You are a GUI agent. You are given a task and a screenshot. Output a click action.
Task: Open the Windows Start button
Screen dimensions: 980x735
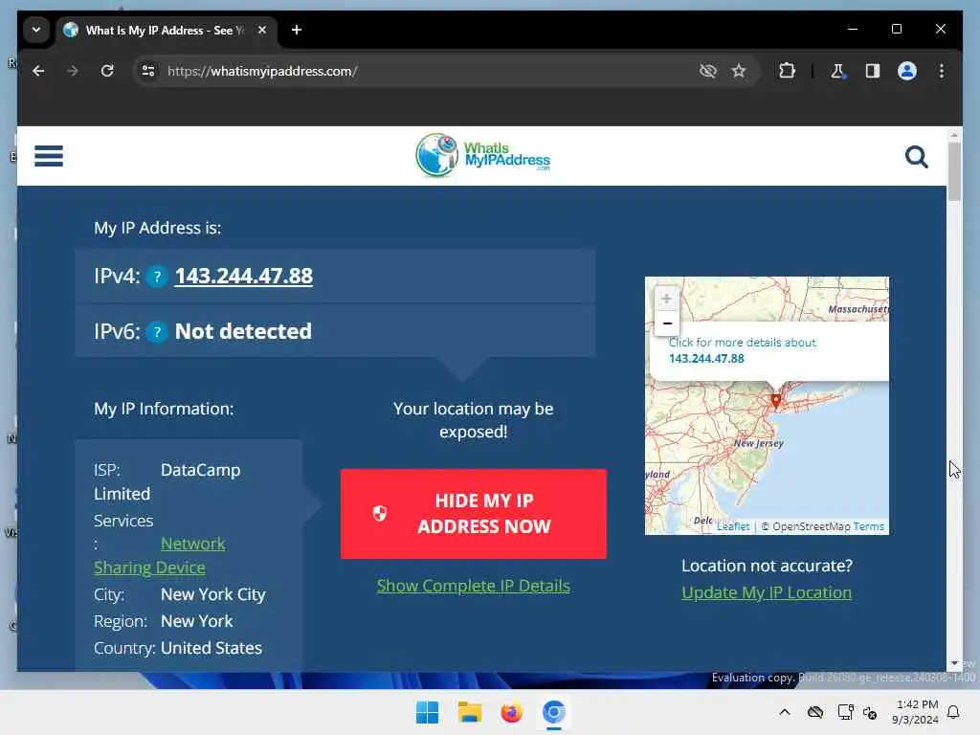pos(428,712)
